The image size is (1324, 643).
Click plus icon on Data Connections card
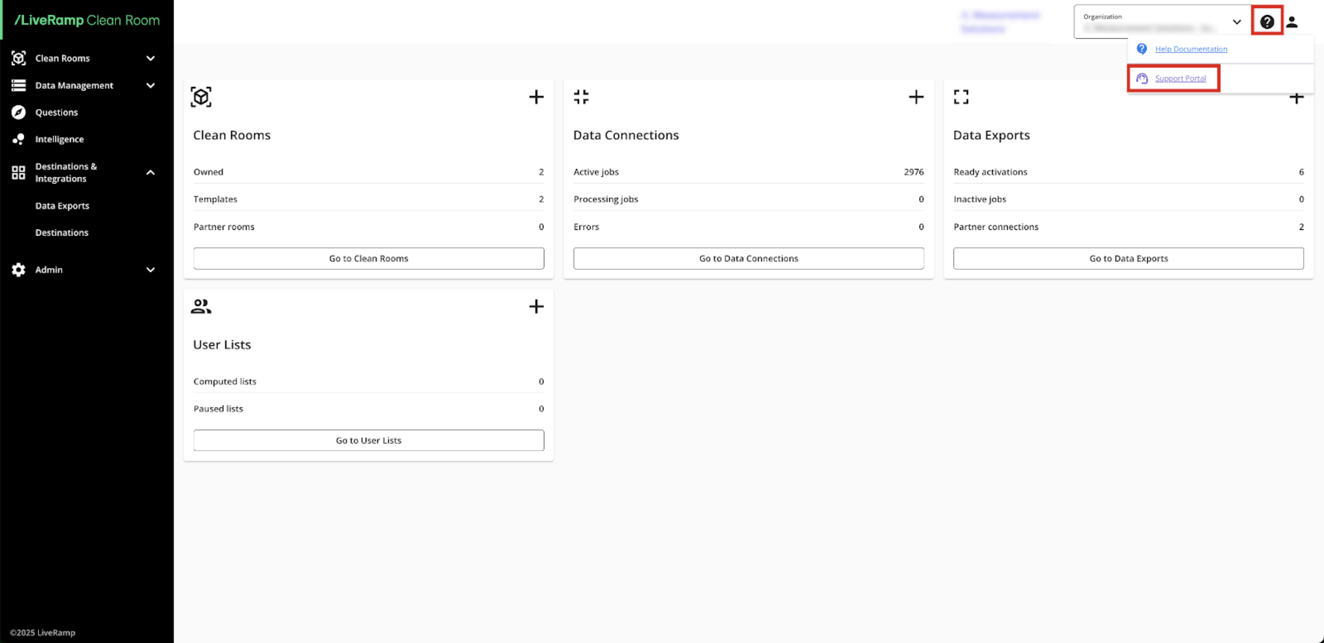point(916,97)
